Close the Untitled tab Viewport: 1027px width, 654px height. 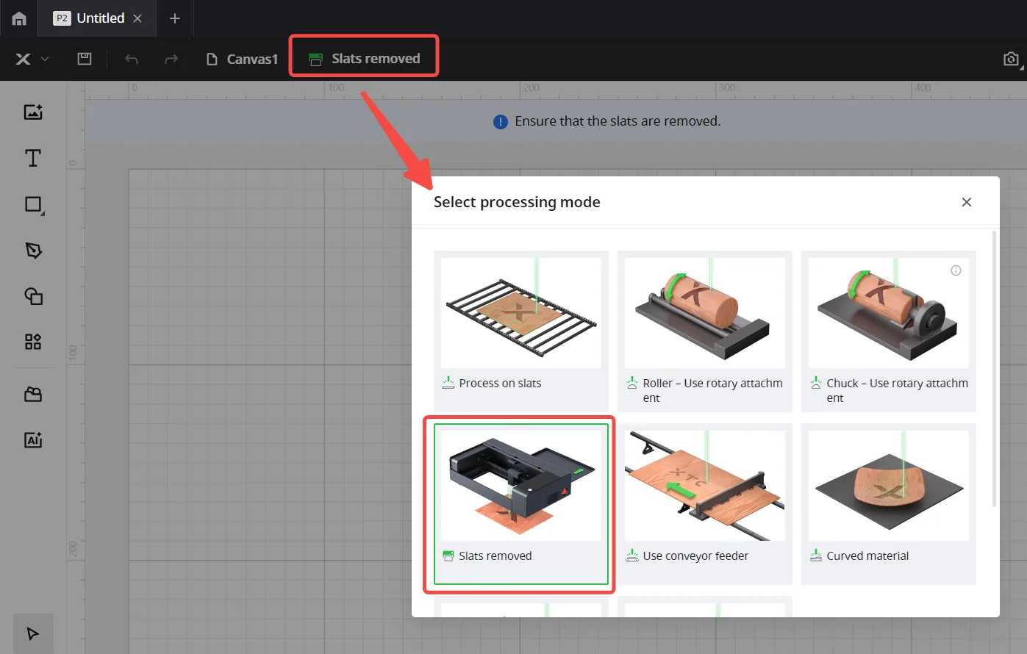click(137, 18)
